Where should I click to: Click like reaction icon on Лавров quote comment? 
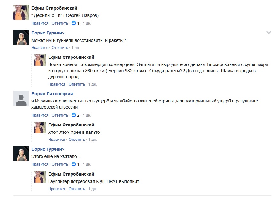point(74,23)
